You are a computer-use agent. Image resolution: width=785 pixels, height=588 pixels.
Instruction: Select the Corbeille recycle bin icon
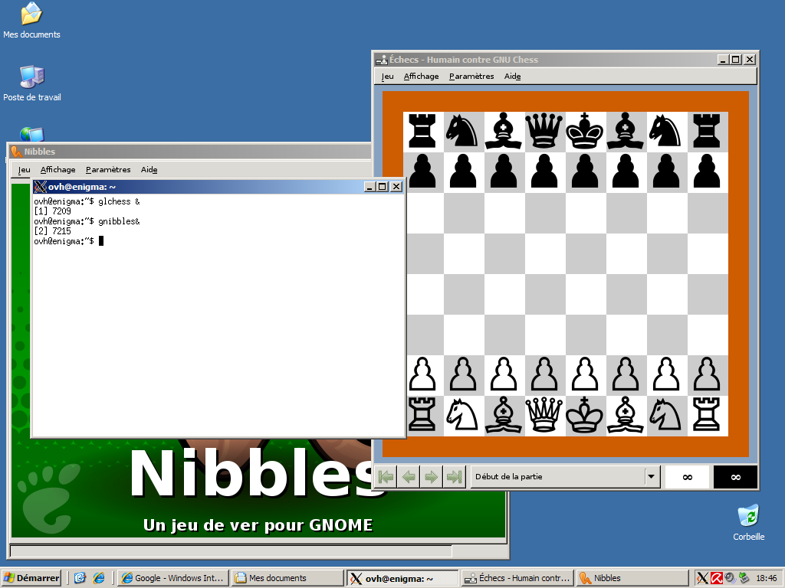click(748, 516)
